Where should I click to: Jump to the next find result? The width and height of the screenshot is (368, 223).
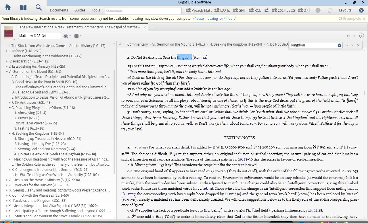tap(352, 45)
